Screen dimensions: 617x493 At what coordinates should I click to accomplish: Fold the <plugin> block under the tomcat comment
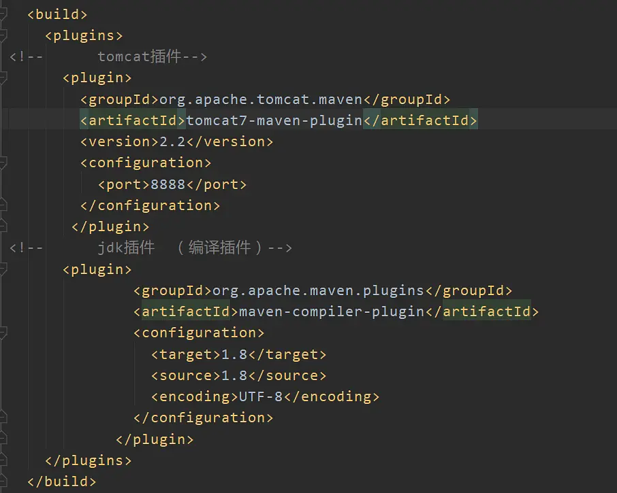coord(3,78)
